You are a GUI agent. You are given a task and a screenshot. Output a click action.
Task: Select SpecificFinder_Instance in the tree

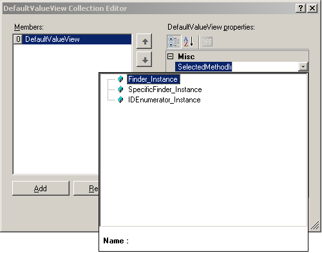[x=165, y=89]
